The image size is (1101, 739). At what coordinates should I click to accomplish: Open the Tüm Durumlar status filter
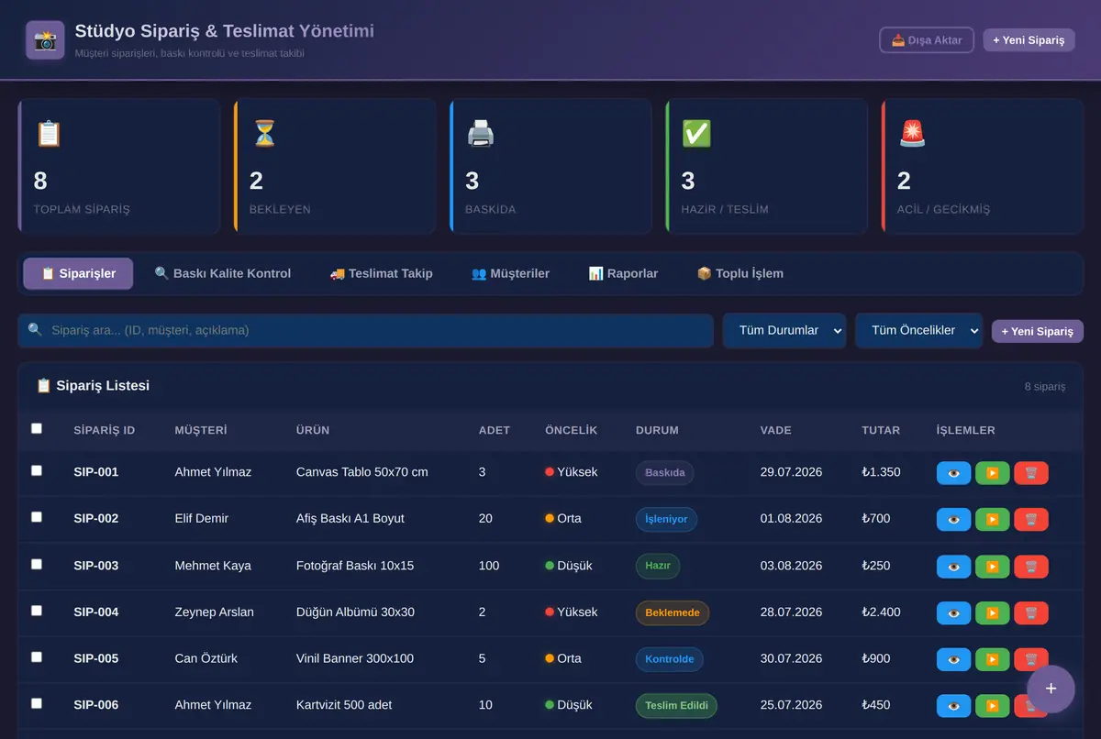(x=784, y=331)
